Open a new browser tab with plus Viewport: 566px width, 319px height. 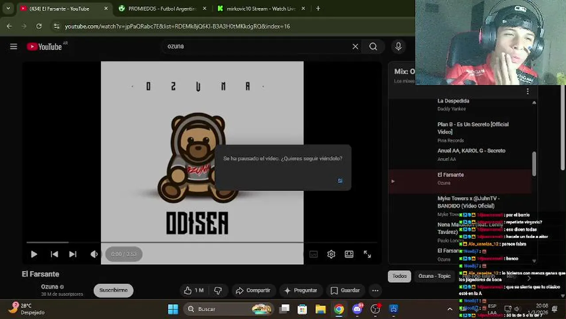click(x=318, y=8)
